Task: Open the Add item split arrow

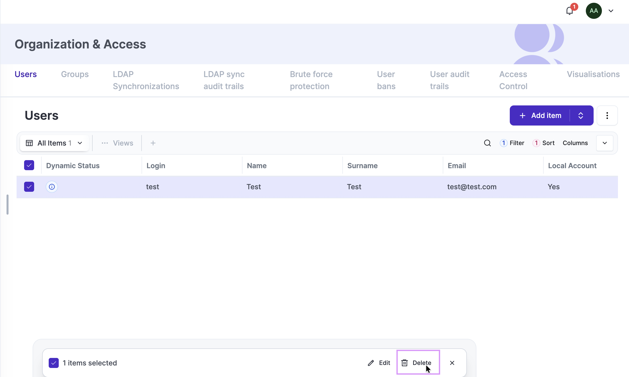Action: (581, 116)
